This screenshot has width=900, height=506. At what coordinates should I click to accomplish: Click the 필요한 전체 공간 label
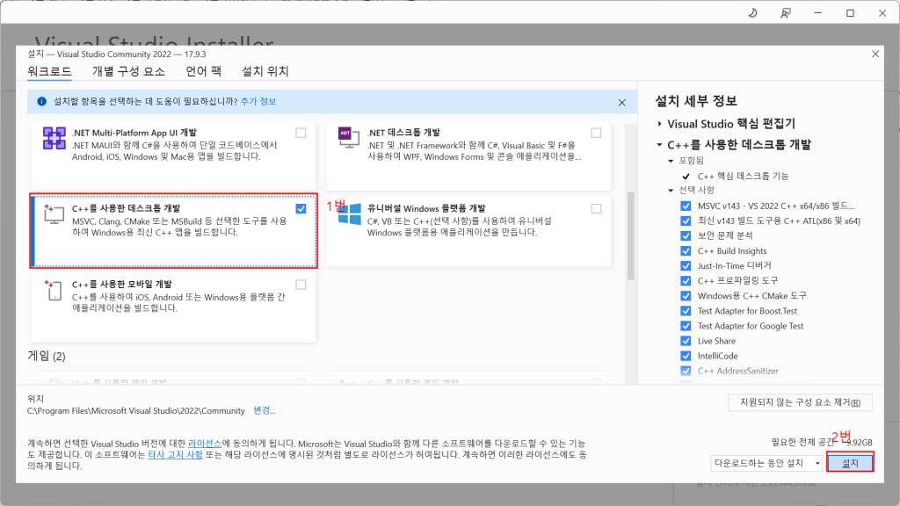pos(802,443)
